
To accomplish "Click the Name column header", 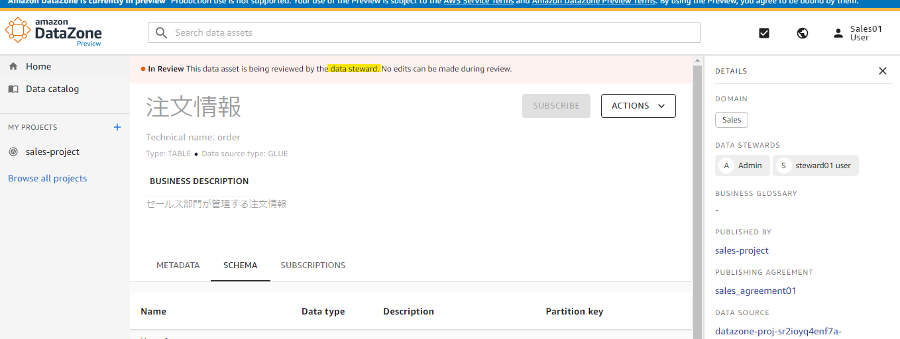I will [153, 311].
